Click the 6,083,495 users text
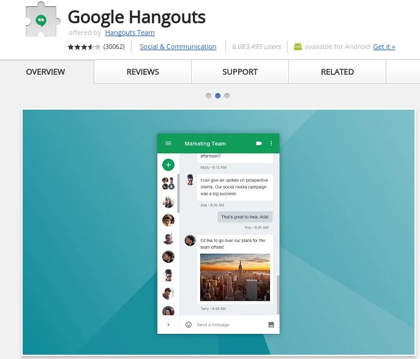 click(257, 47)
